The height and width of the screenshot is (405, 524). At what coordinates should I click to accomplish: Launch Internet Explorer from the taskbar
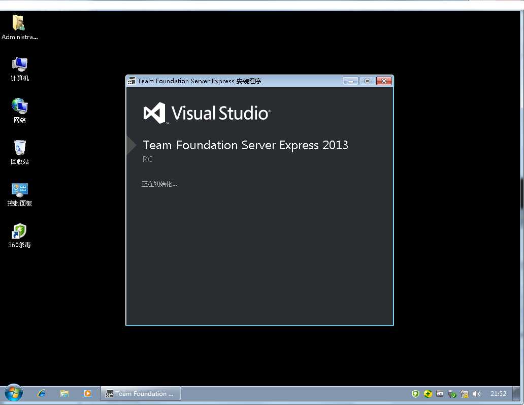42,394
